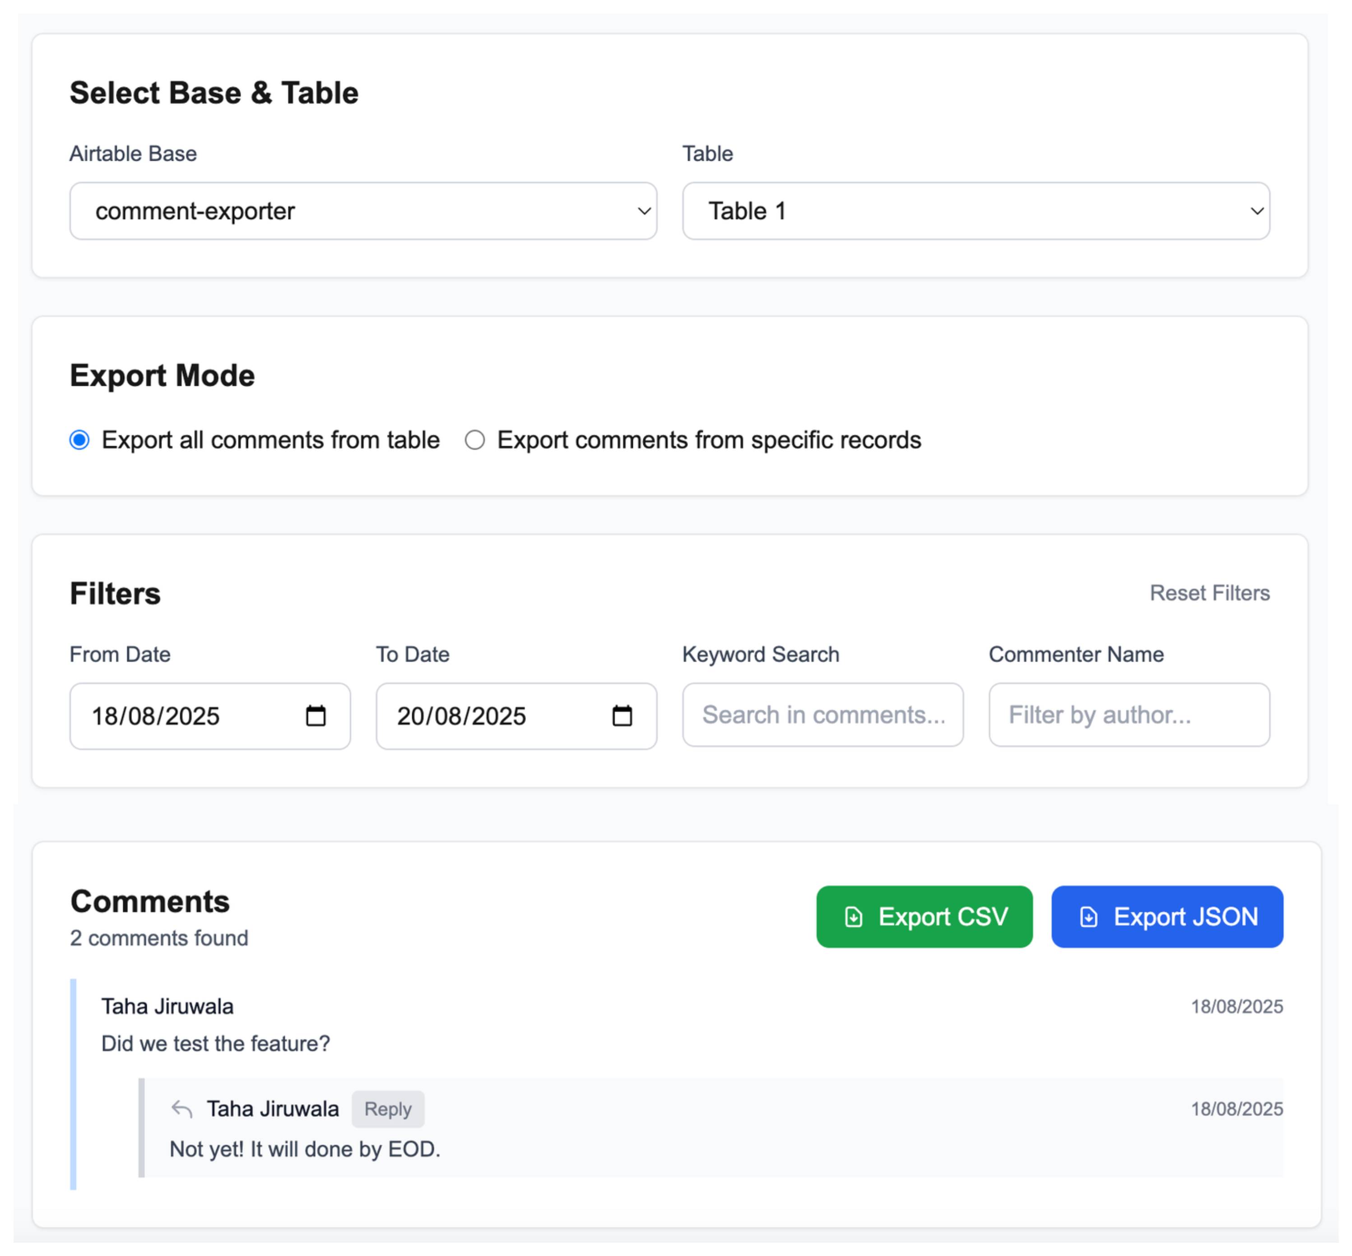
Task: Click the comment 'Did we test the feature?'
Action: [x=216, y=1043]
